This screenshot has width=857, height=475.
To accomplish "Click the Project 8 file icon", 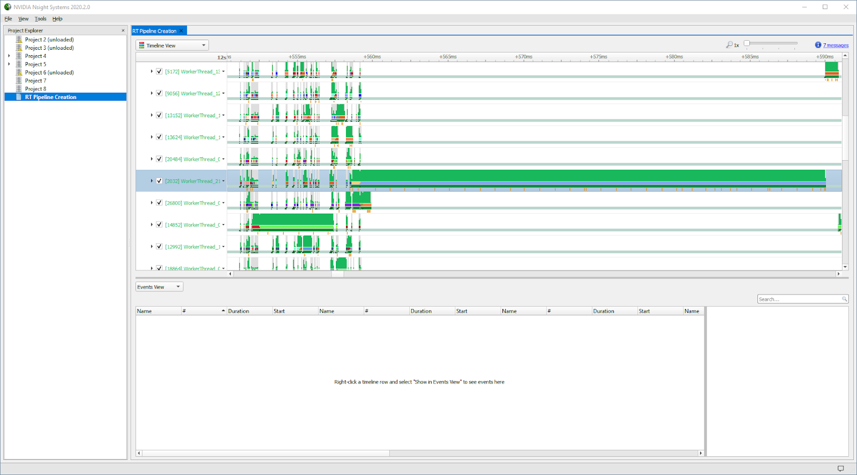I will click(19, 89).
